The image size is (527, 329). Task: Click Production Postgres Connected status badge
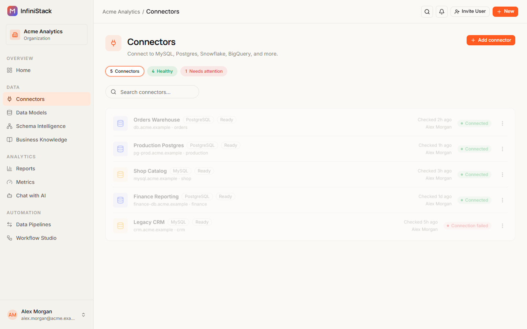[474, 149]
